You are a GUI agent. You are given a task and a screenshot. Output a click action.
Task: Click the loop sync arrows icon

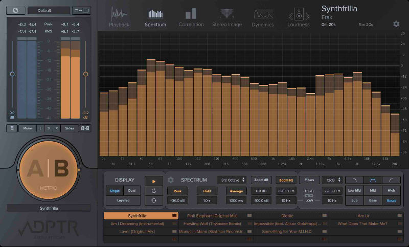tap(154, 200)
